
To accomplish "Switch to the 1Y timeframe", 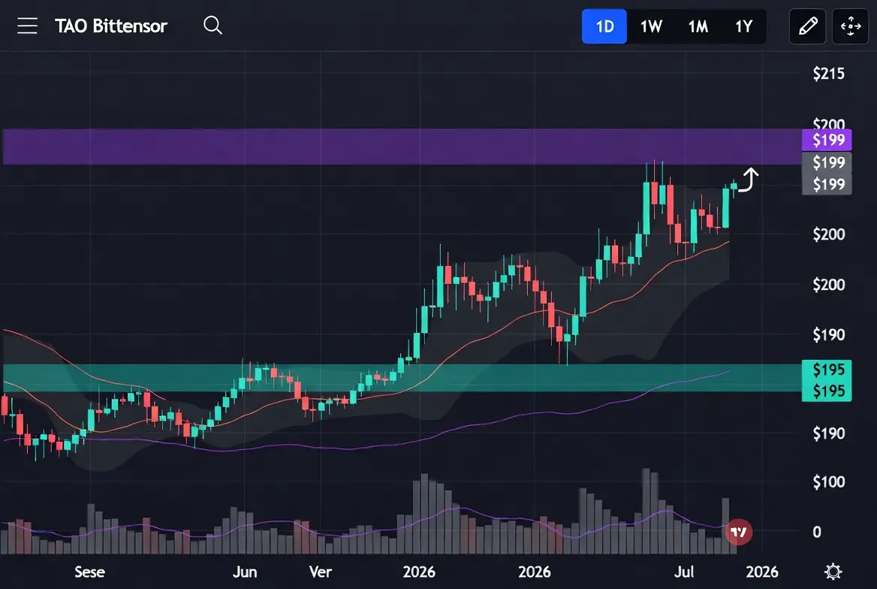I will click(x=744, y=26).
